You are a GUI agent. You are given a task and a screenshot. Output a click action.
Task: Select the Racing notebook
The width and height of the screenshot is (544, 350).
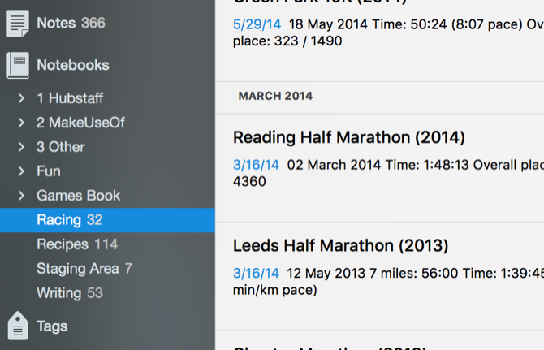point(69,220)
